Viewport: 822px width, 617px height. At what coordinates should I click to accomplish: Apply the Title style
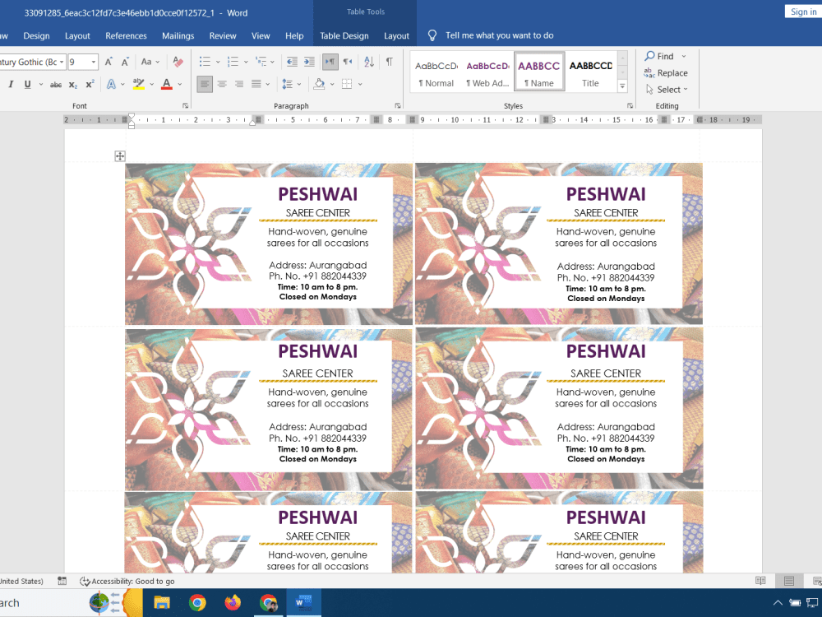590,72
